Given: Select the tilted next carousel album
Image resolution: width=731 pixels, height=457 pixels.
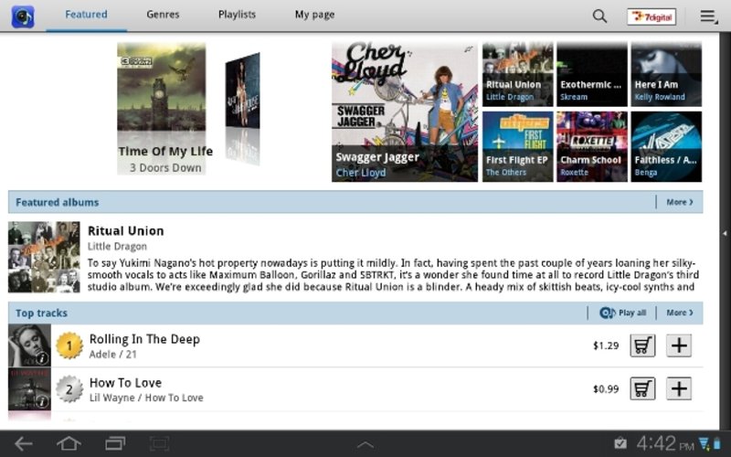Looking at the screenshot, I should (x=242, y=90).
